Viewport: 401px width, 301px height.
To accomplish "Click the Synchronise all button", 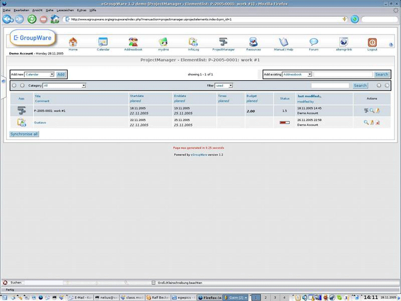I will (24, 134).
